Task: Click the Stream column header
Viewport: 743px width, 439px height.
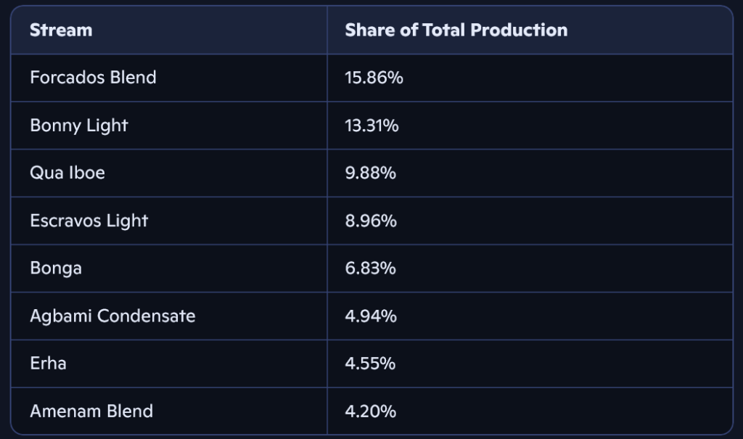Action: pyautogui.click(x=61, y=30)
